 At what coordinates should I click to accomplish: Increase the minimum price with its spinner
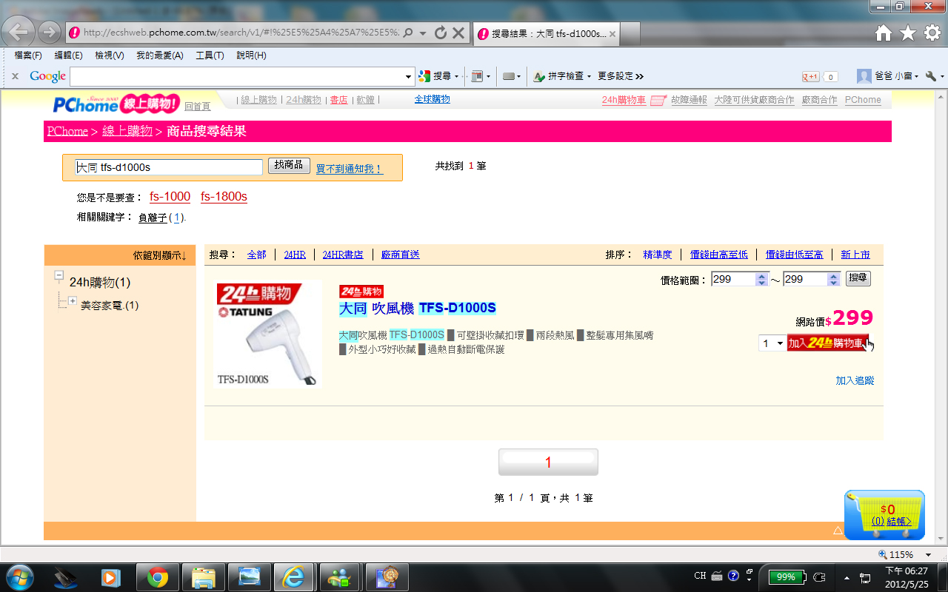(x=761, y=276)
